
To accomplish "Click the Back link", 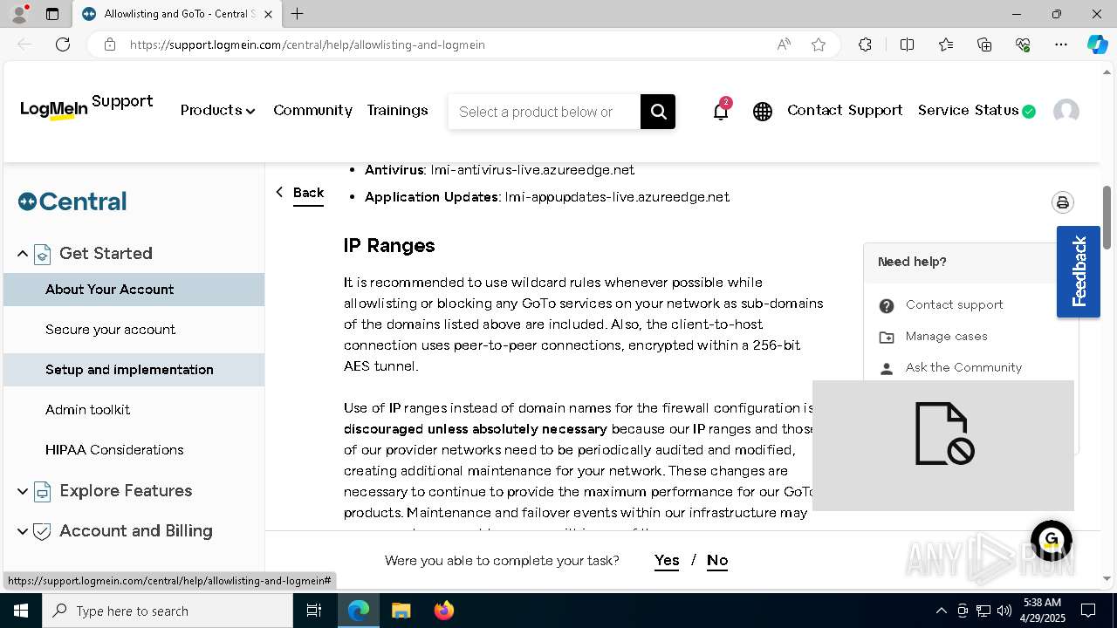I will [x=308, y=193].
